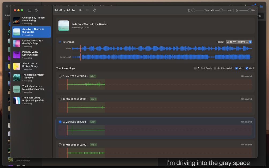This screenshot has width=269, height=168.
Task: Click '19% covered' on recording 8. Mar 2026
Action: [246, 145]
